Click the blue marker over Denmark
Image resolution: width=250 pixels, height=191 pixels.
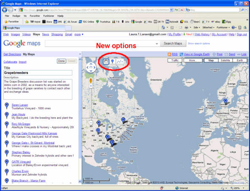click(225, 101)
